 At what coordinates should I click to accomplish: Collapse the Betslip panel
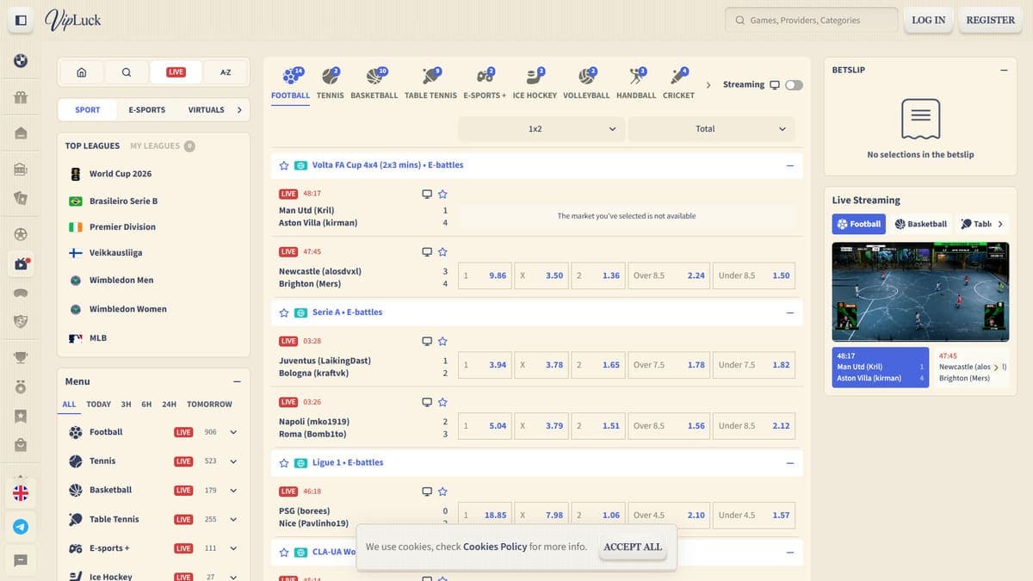point(1003,71)
